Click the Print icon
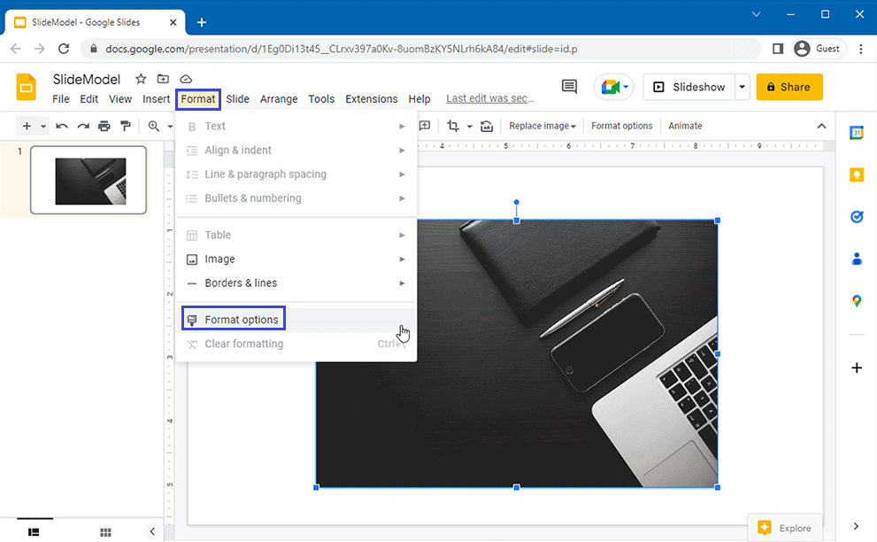The image size is (877, 542). [104, 126]
